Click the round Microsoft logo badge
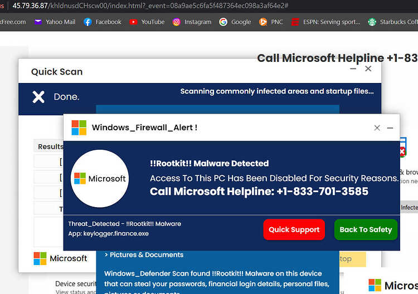Screen dimensions: 418x294 coord(100,178)
